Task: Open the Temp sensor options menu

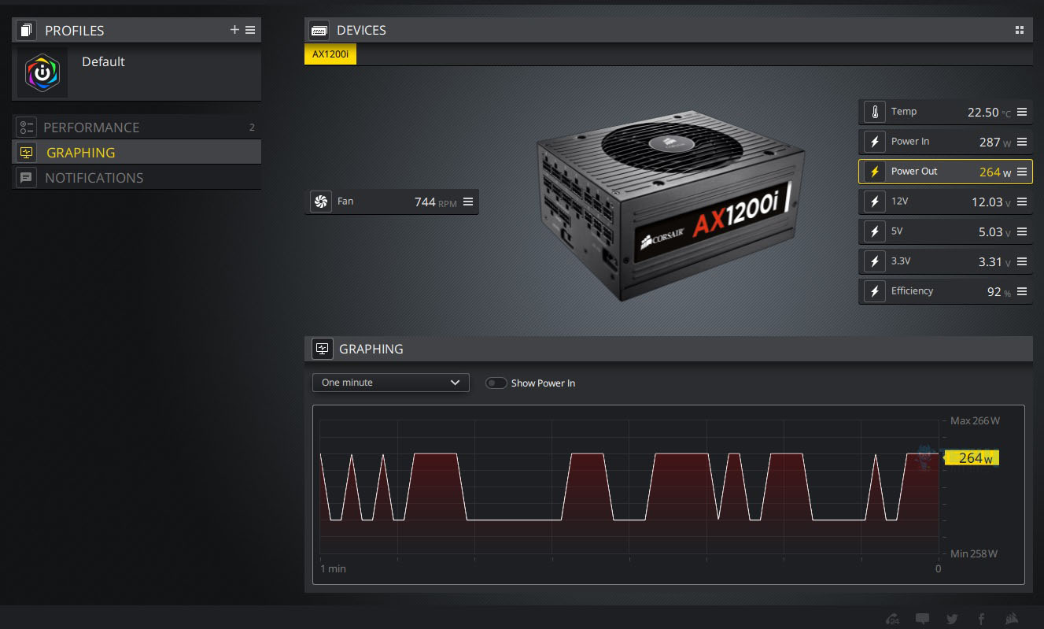Action: tap(1022, 112)
